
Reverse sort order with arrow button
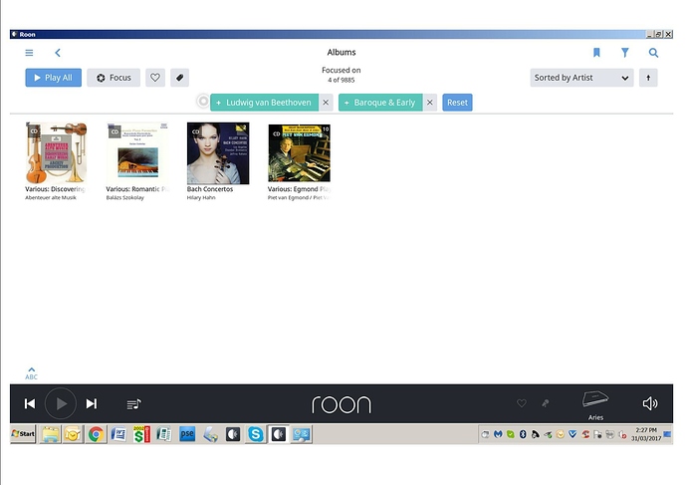point(648,78)
